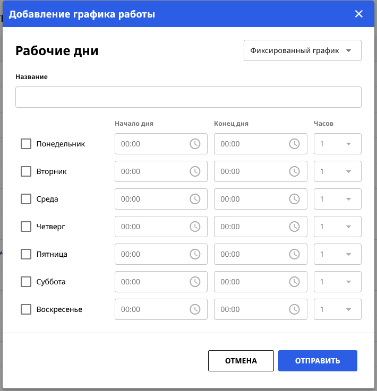Click the ОТМЕНА button
Viewport: 377px width, 391px height.
(241, 361)
